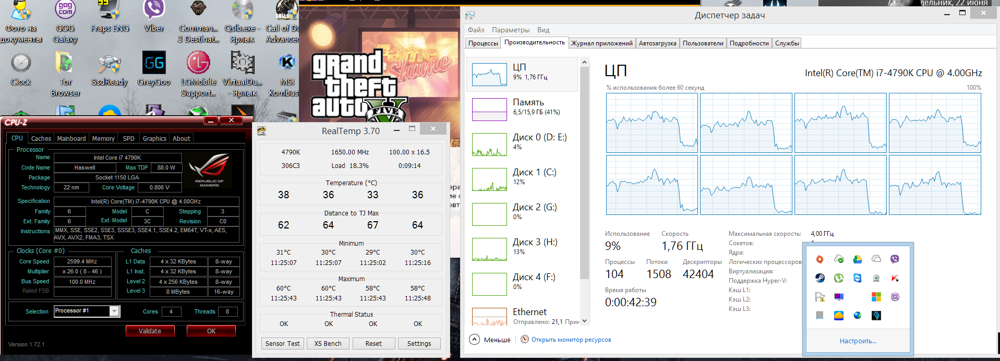Screen dimensions: 1000x361
Task: Launch Fraps ENG from the desktop
Action: point(110,17)
